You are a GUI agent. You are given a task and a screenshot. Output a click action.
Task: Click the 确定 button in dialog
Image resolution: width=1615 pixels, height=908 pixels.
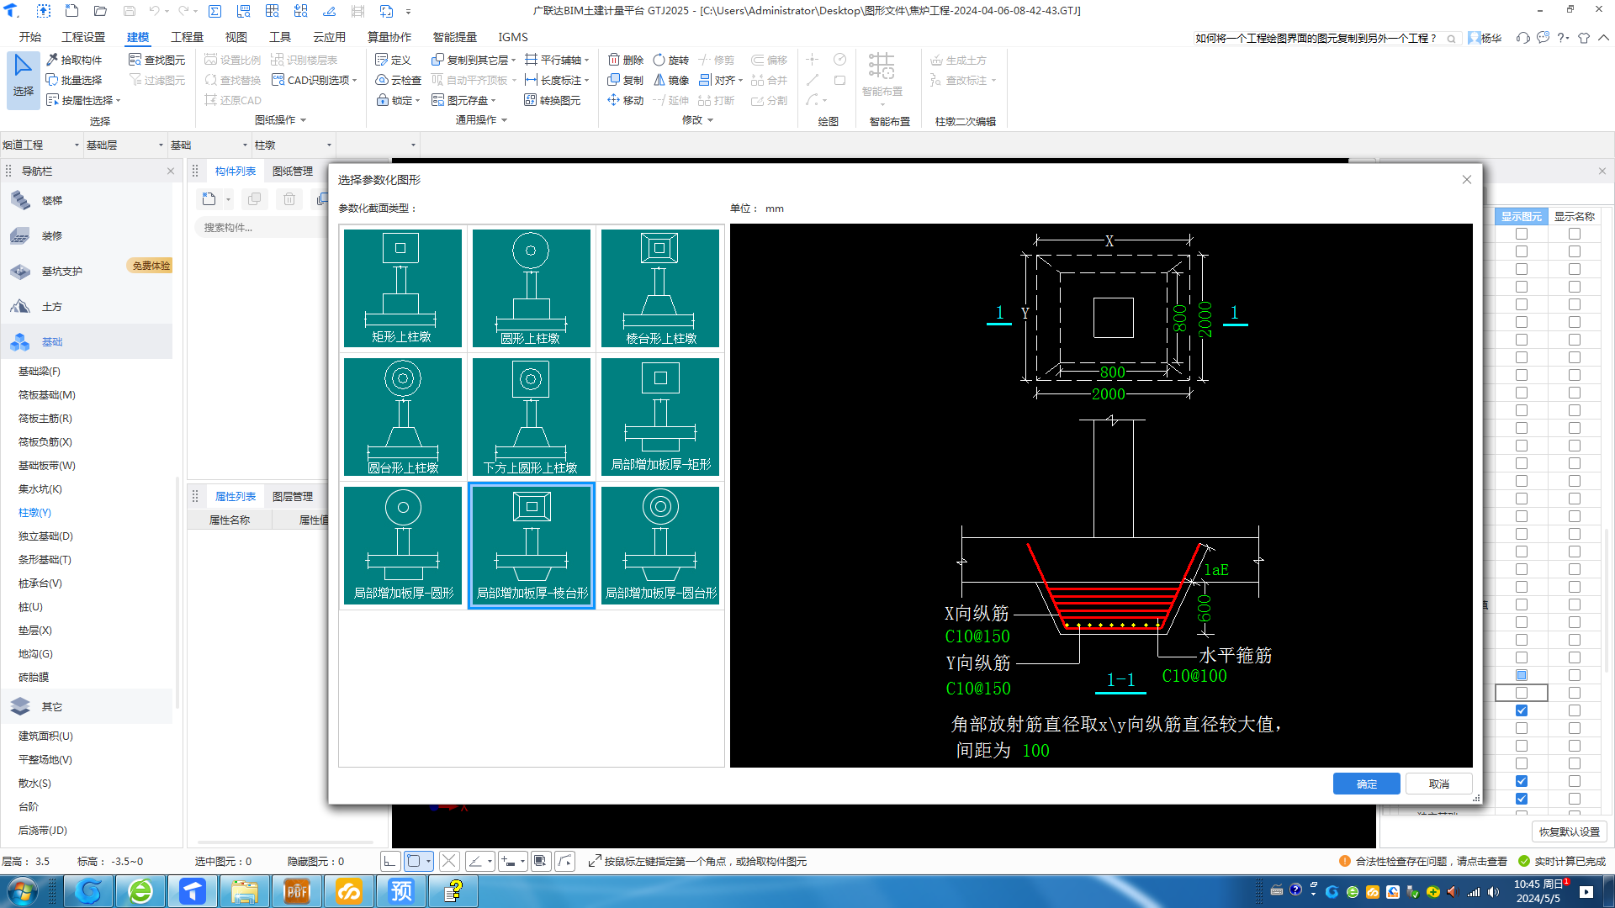(x=1367, y=784)
